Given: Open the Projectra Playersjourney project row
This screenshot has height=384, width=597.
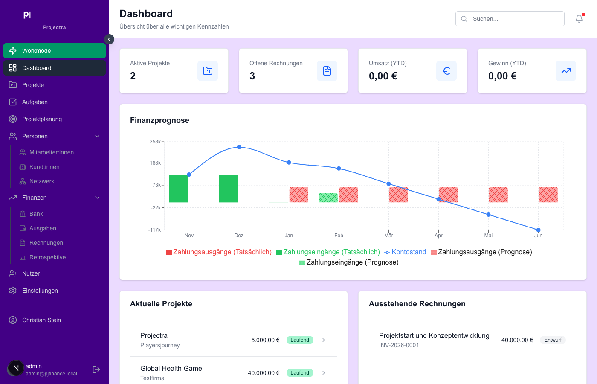Looking at the screenshot, I should [233, 340].
